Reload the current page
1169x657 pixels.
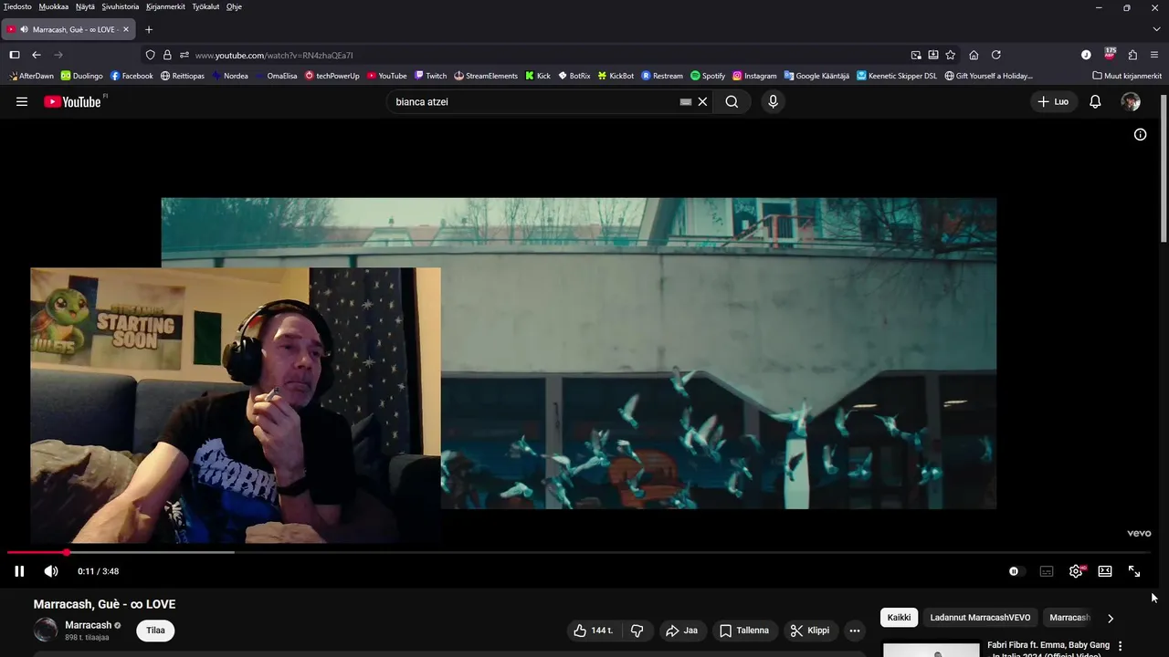point(996,55)
